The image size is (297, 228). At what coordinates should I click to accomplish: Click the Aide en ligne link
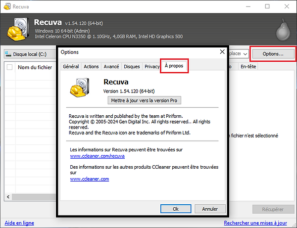(x=19, y=223)
